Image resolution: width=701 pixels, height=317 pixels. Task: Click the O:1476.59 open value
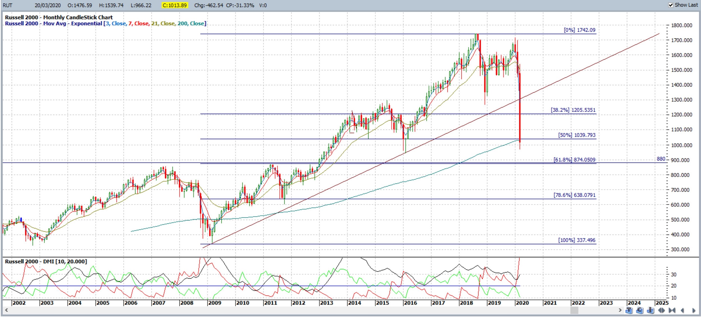pos(80,5)
